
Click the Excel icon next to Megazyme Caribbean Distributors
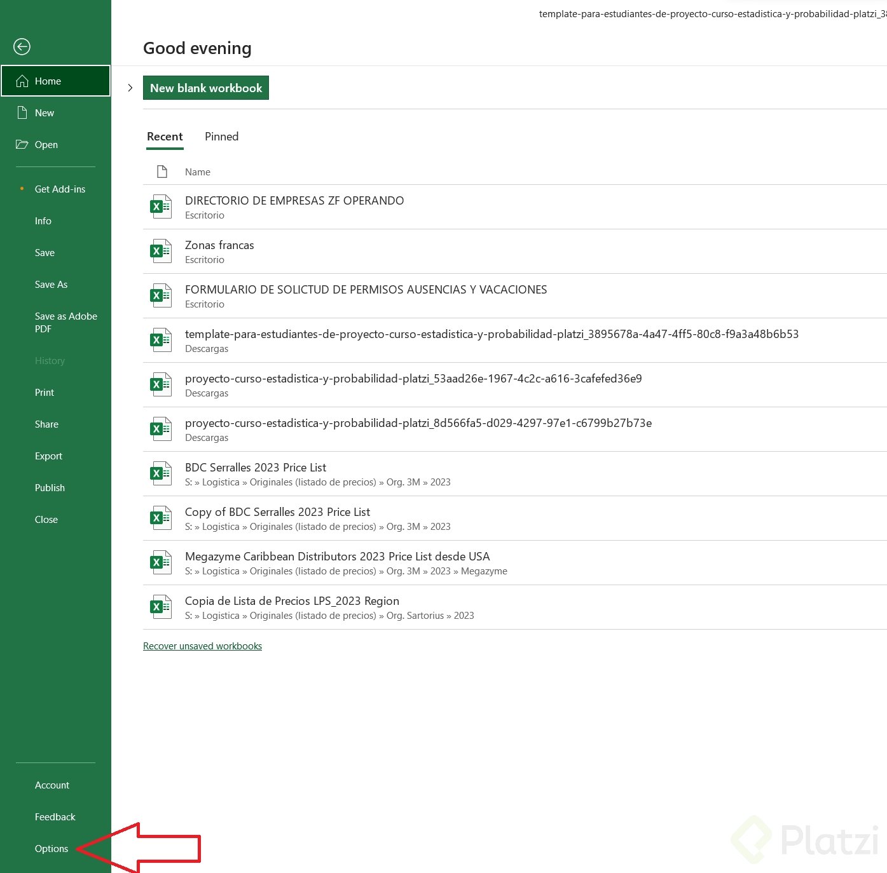pyautogui.click(x=160, y=562)
